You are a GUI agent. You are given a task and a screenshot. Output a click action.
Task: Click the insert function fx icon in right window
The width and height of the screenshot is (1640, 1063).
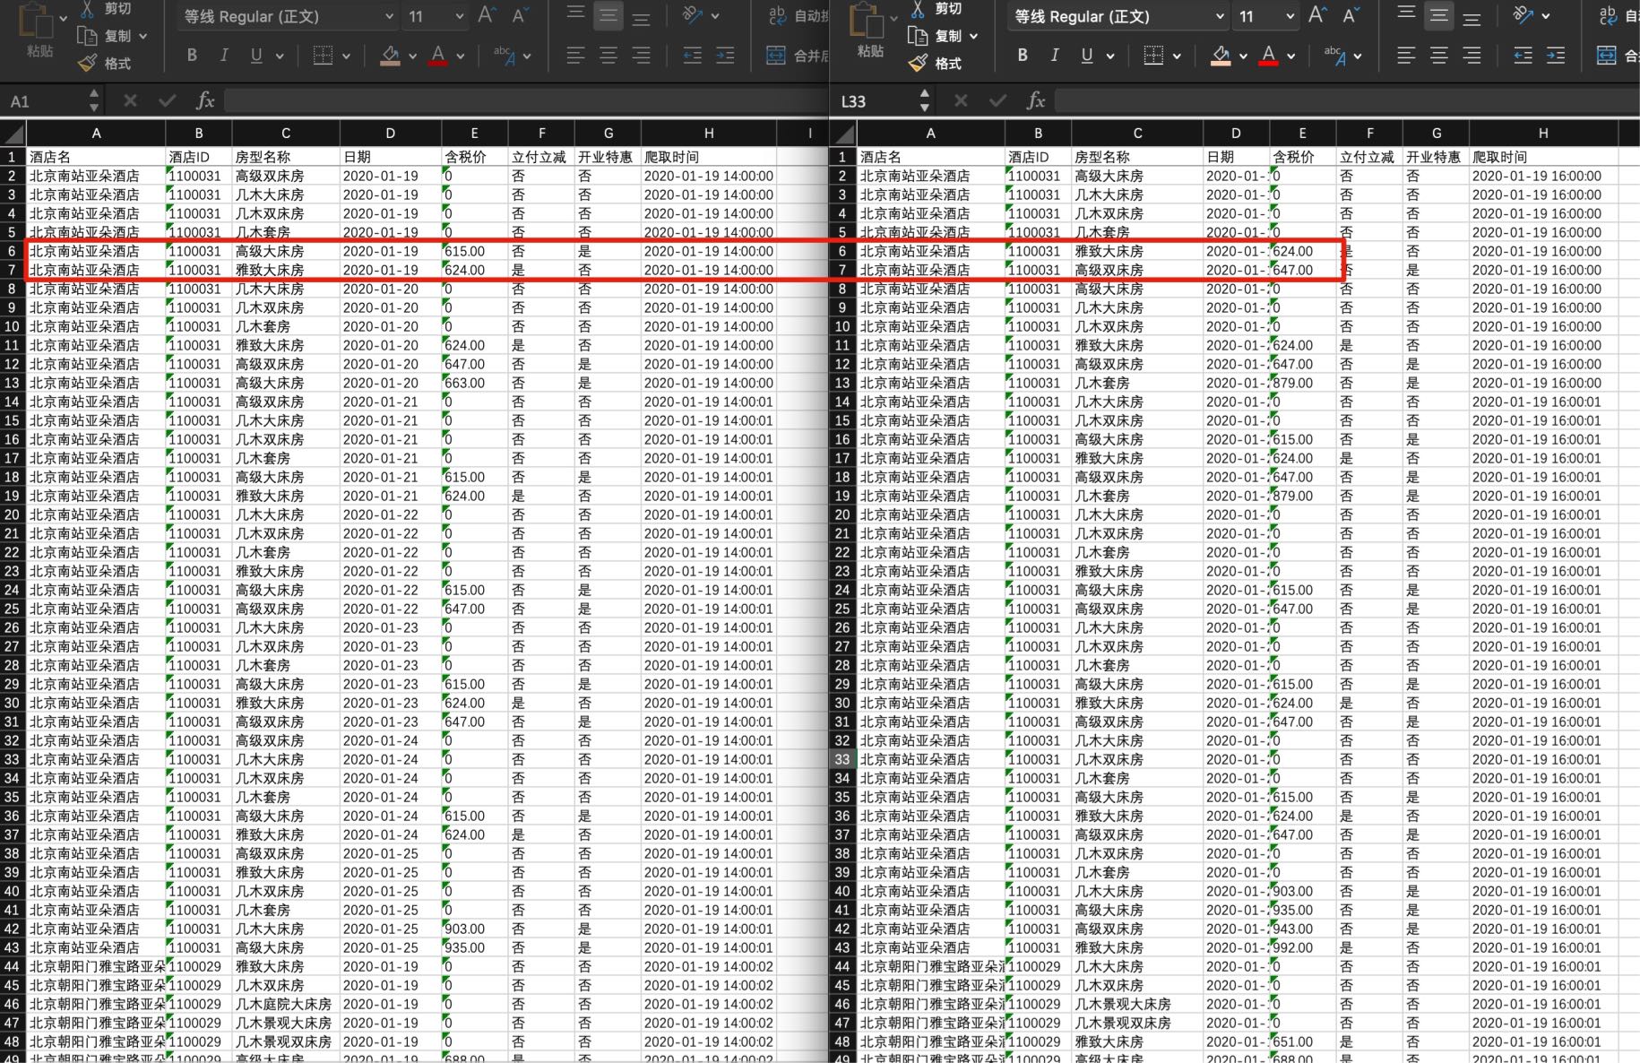click(1036, 100)
